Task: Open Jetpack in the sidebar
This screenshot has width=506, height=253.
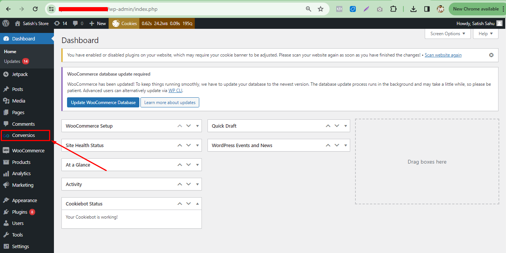Action: [x=27, y=74]
